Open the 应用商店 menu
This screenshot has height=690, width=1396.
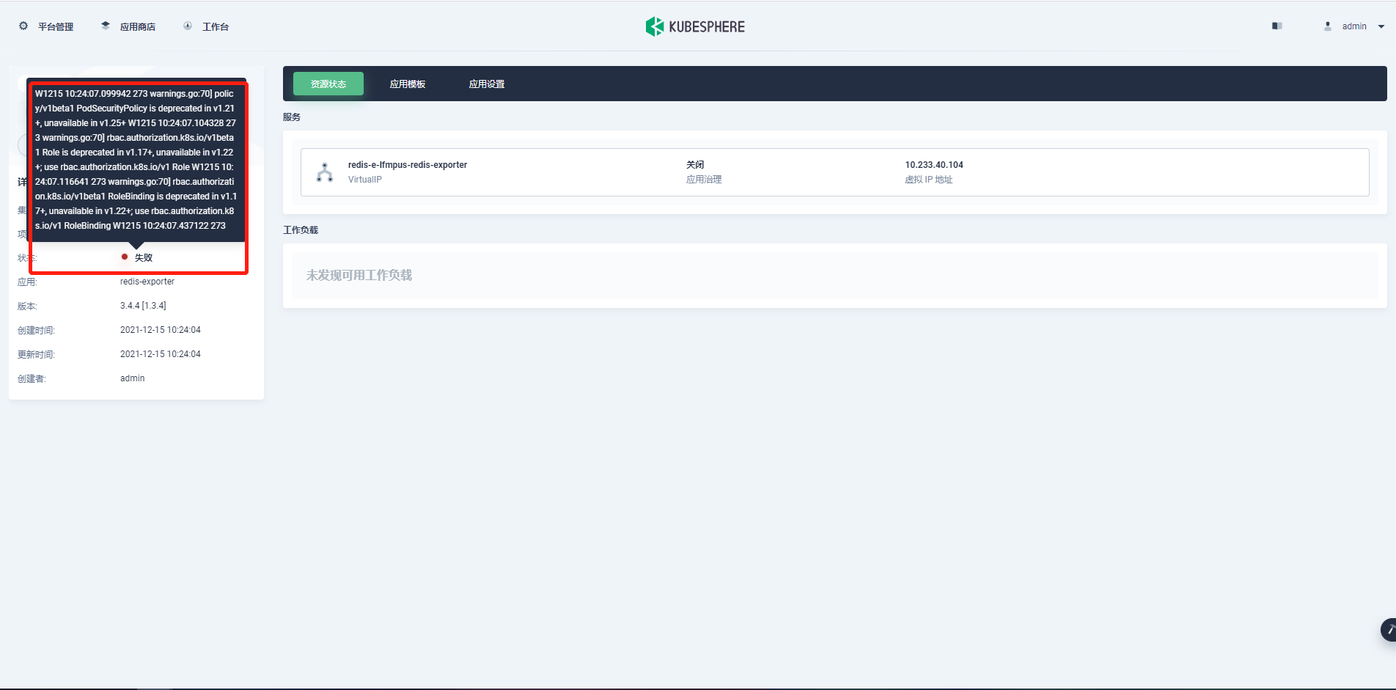tap(139, 26)
